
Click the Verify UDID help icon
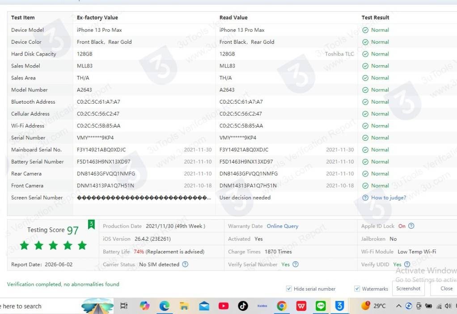[x=407, y=264]
